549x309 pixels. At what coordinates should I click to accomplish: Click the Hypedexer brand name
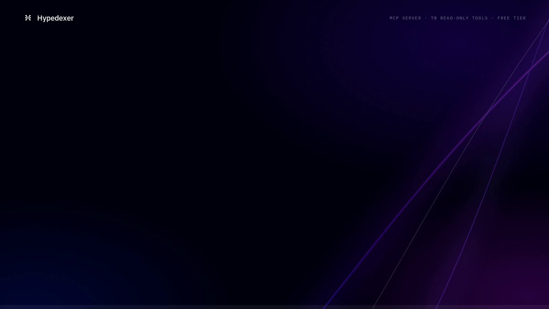[55, 18]
